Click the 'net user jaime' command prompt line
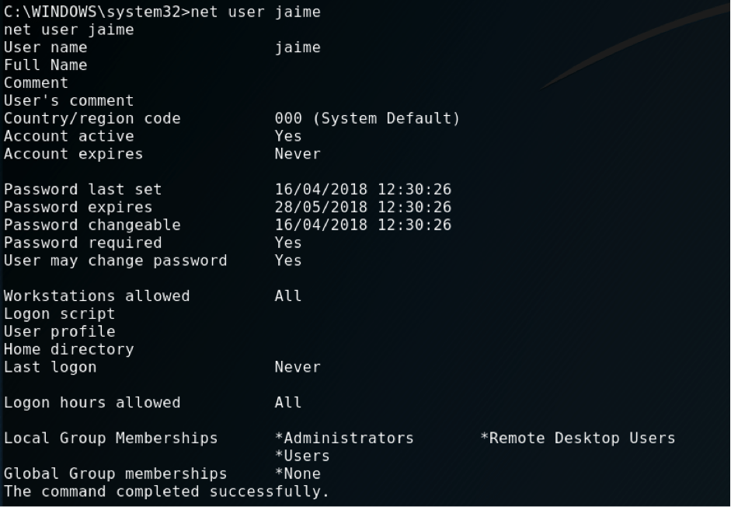 (x=162, y=12)
